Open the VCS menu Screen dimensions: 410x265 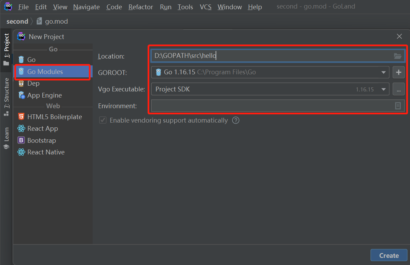(206, 7)
